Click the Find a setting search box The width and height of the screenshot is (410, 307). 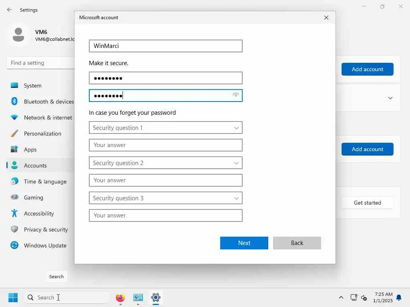click(x=41, y=63)
